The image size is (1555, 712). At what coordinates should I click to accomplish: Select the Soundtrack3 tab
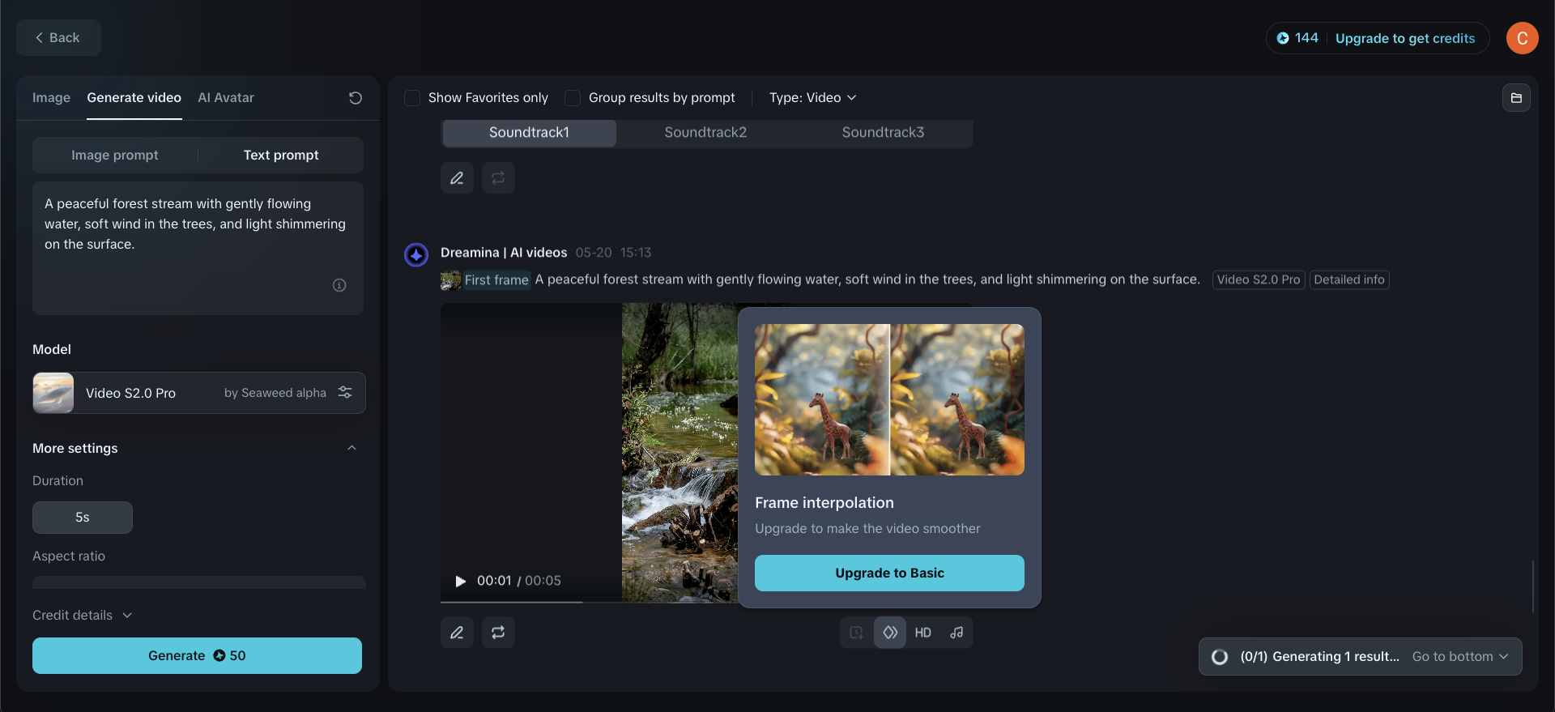click(883, 132)
